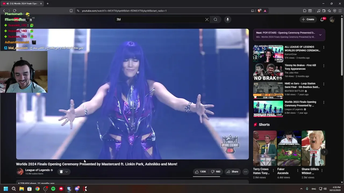
Task: Clear the search box with the X
Action: 207,19
